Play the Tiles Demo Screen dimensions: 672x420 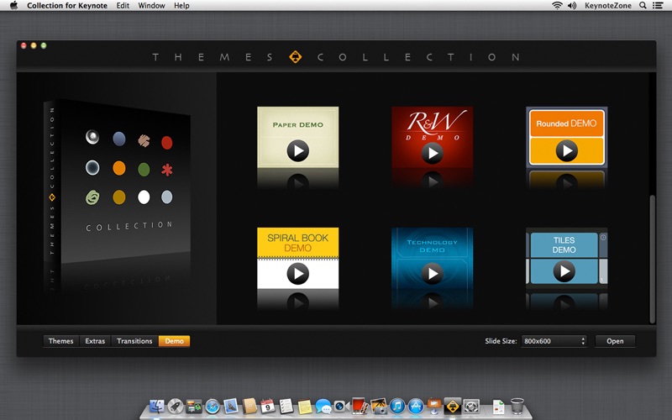[564, 270]
